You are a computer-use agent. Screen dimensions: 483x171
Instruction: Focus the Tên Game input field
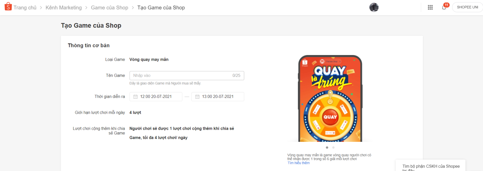[x=181, y=76]
